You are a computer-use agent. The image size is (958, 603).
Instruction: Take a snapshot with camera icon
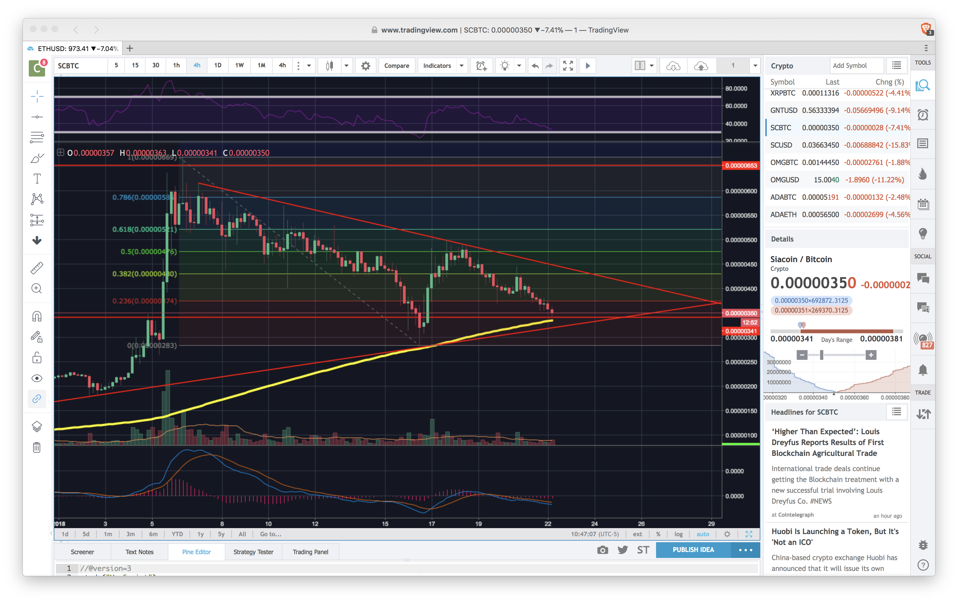pyautogui.click(x=602, y=550)
